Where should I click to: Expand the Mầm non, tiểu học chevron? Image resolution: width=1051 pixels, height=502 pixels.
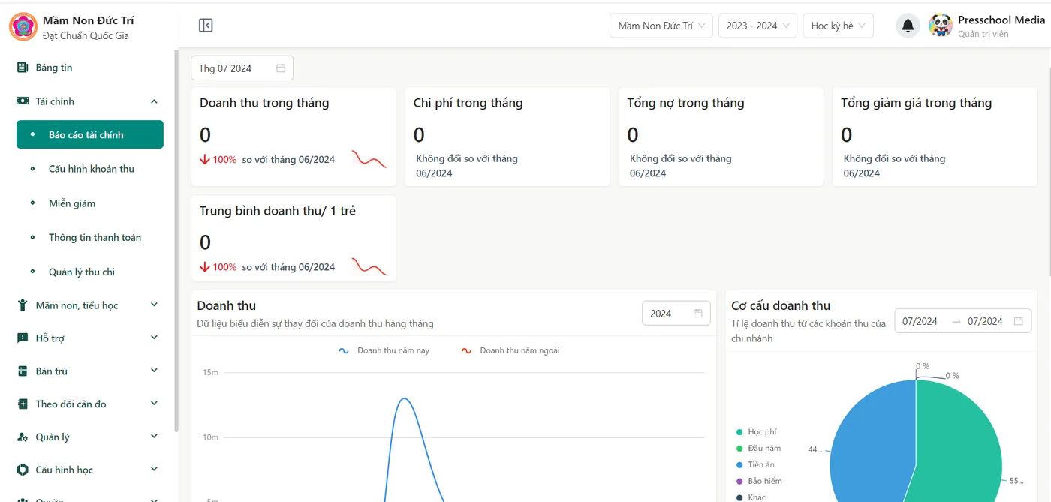click(x=154, y=305)
